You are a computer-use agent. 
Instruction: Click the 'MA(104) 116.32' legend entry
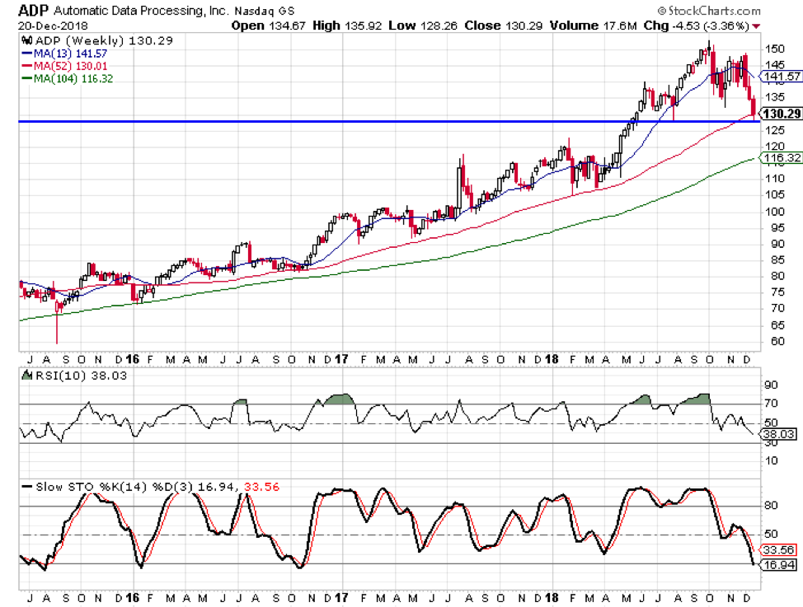tap(73, 79)
